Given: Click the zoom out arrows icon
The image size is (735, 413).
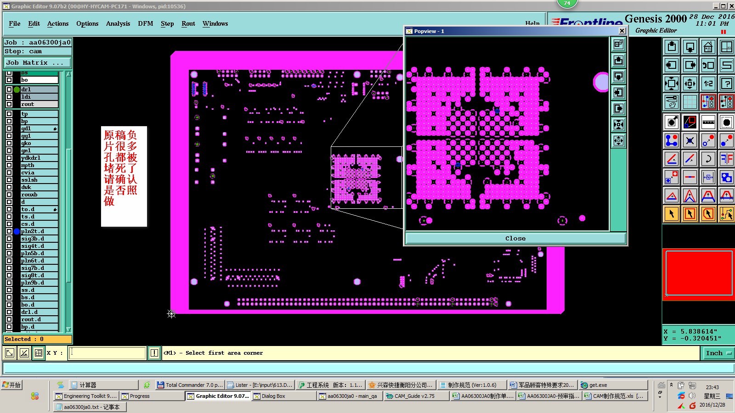Looking at the screenshot, I should 690,84.
